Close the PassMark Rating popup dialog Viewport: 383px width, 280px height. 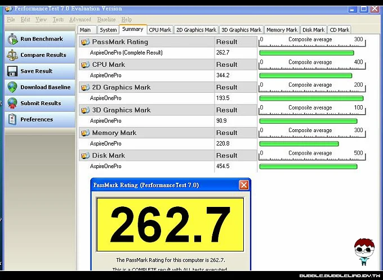(x=243, y=185)
